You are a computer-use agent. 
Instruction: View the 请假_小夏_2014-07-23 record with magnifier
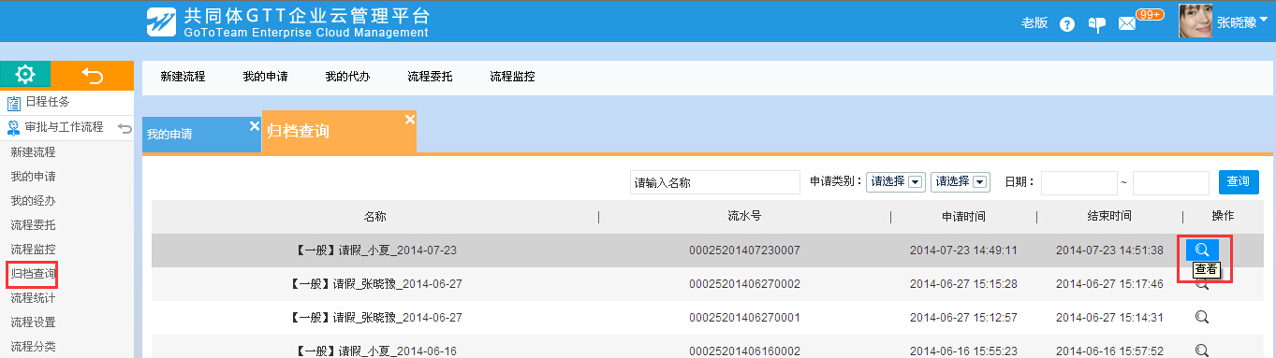1202,250
